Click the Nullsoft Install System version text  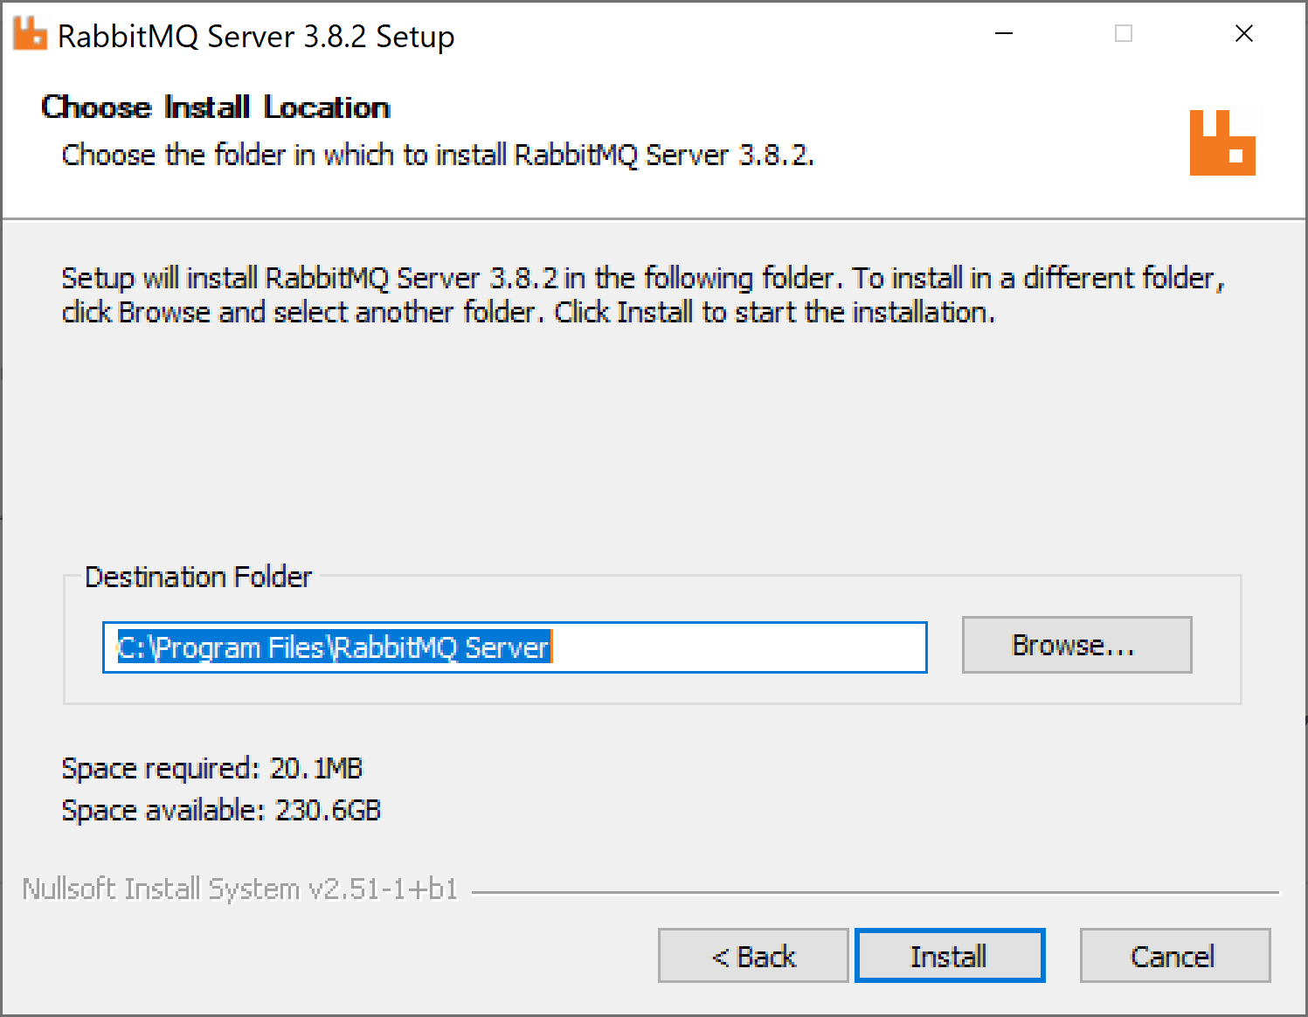pyautogui.click(x=239, y=888)
